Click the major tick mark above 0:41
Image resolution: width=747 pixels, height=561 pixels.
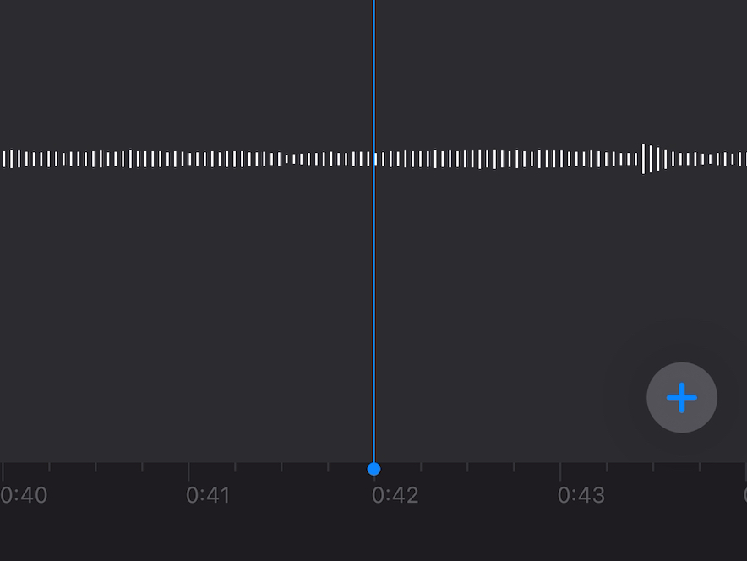[x=188, y=471]
